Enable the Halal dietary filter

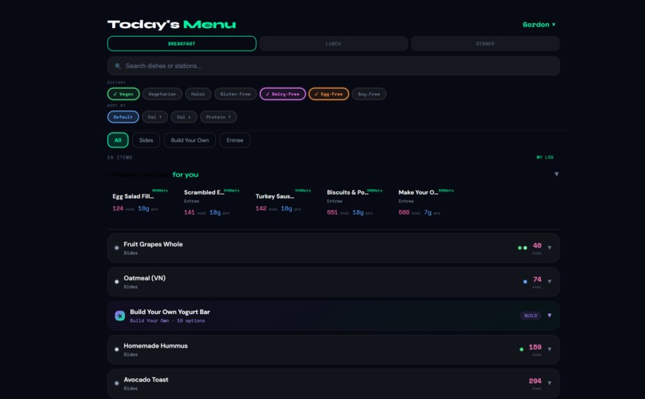(198, 94)
